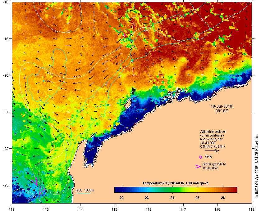Click the longitude axis label 113

46,209
